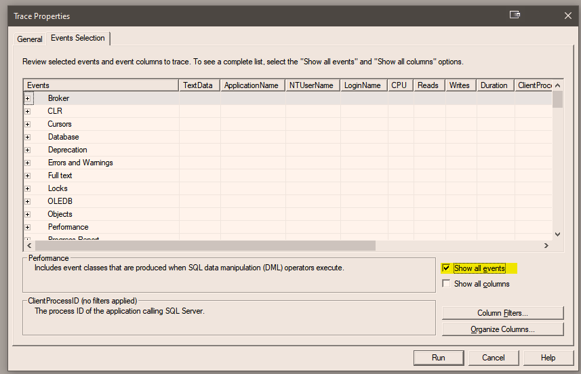Viewport: 581px width, 374px height.
Task: Cancel the Trace Properties dialog
Action: [493, 358]
